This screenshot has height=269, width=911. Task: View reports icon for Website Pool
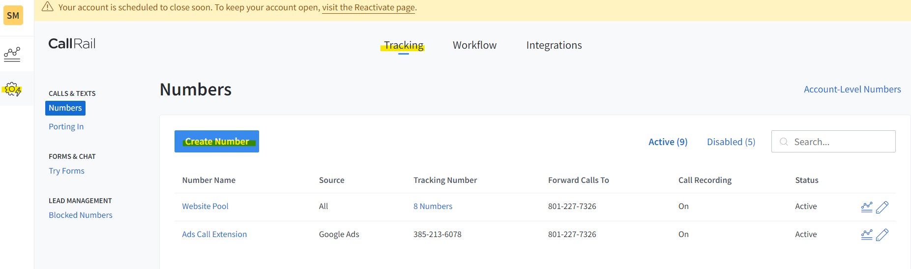(867, 207)
